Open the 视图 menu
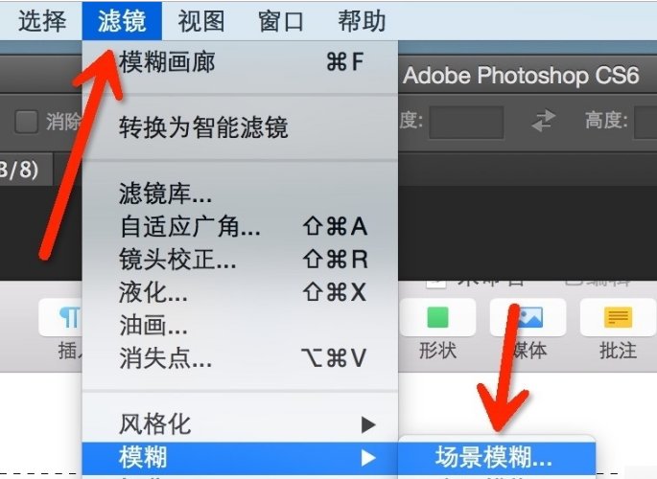 tap(201, 21)
